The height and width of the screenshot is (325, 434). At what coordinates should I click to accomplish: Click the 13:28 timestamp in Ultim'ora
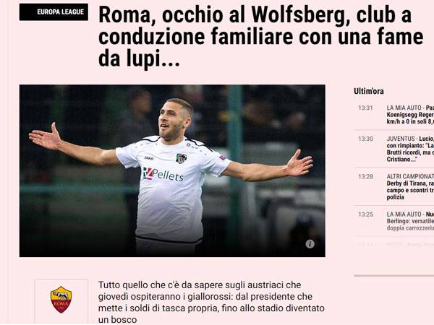click(x=365, y=177)
